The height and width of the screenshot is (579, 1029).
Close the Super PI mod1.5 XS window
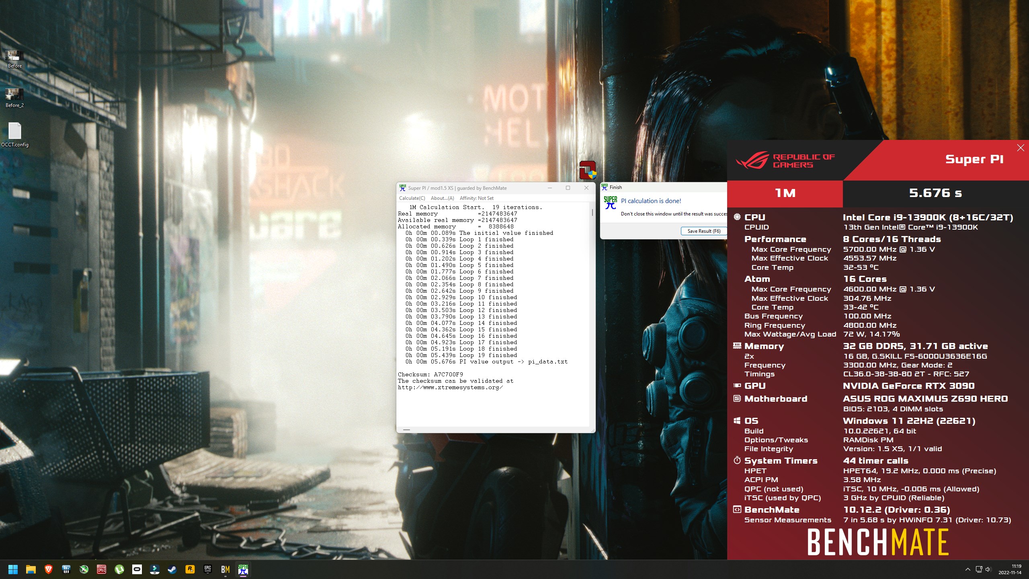pos(586,188)
